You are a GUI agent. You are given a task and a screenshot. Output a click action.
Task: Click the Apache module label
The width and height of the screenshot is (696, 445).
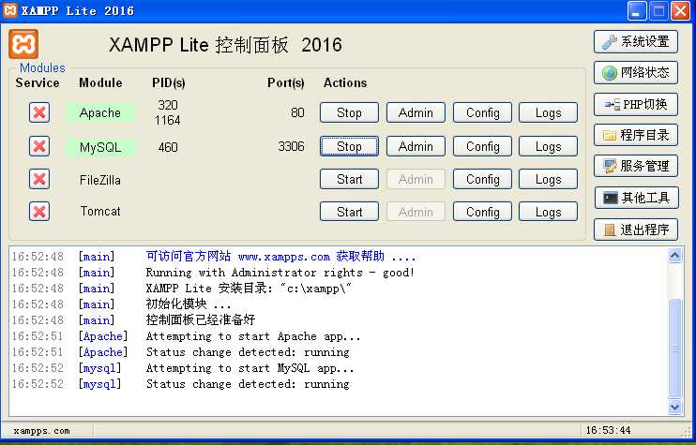click(x=100, y=112)
